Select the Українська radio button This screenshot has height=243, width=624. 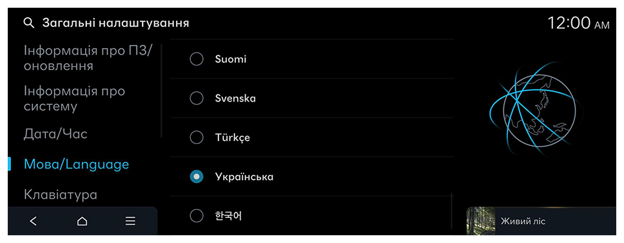[197, 177]
